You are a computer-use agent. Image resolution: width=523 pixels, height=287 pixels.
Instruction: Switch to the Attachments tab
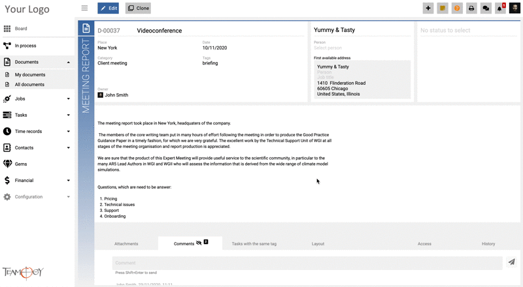[126, 244]
